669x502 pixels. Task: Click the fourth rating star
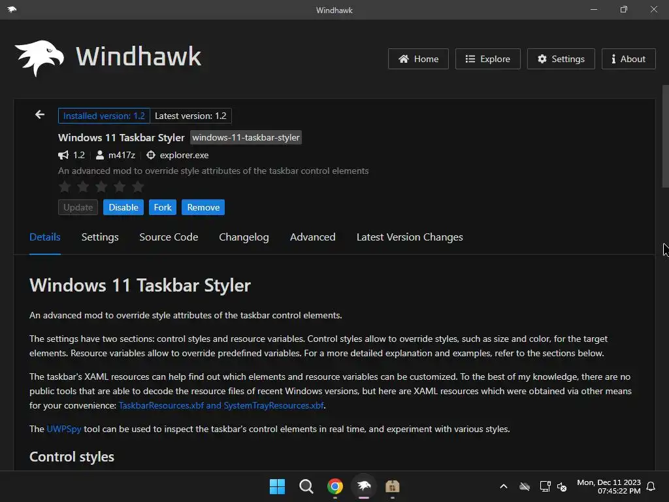click(x=120, y=186)
